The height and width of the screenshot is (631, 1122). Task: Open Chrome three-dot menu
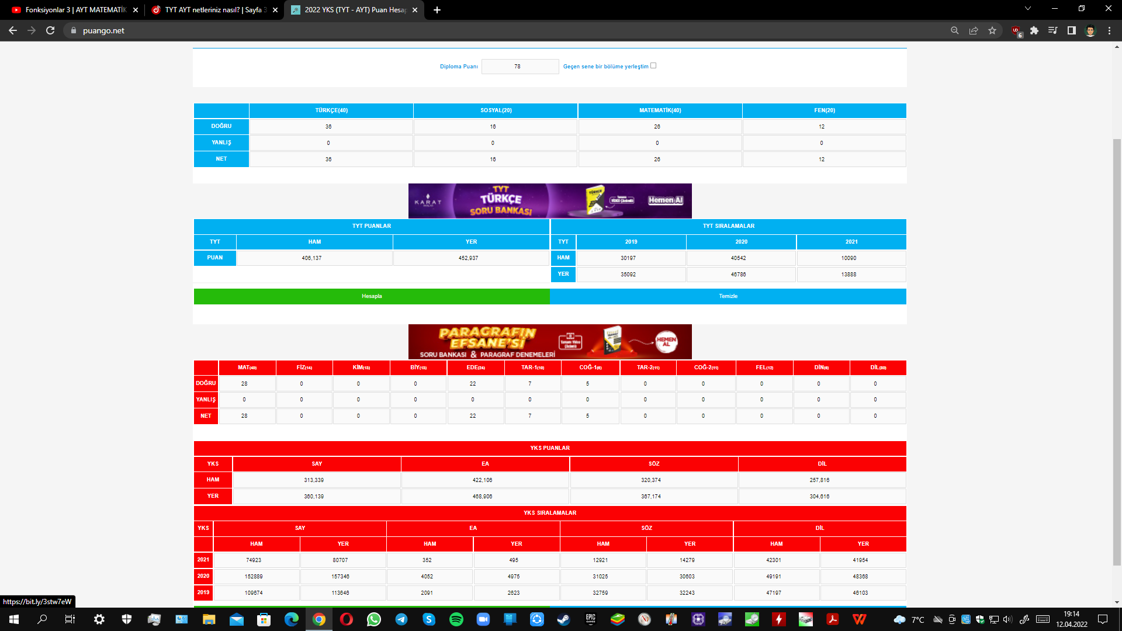coord(1109,30)
